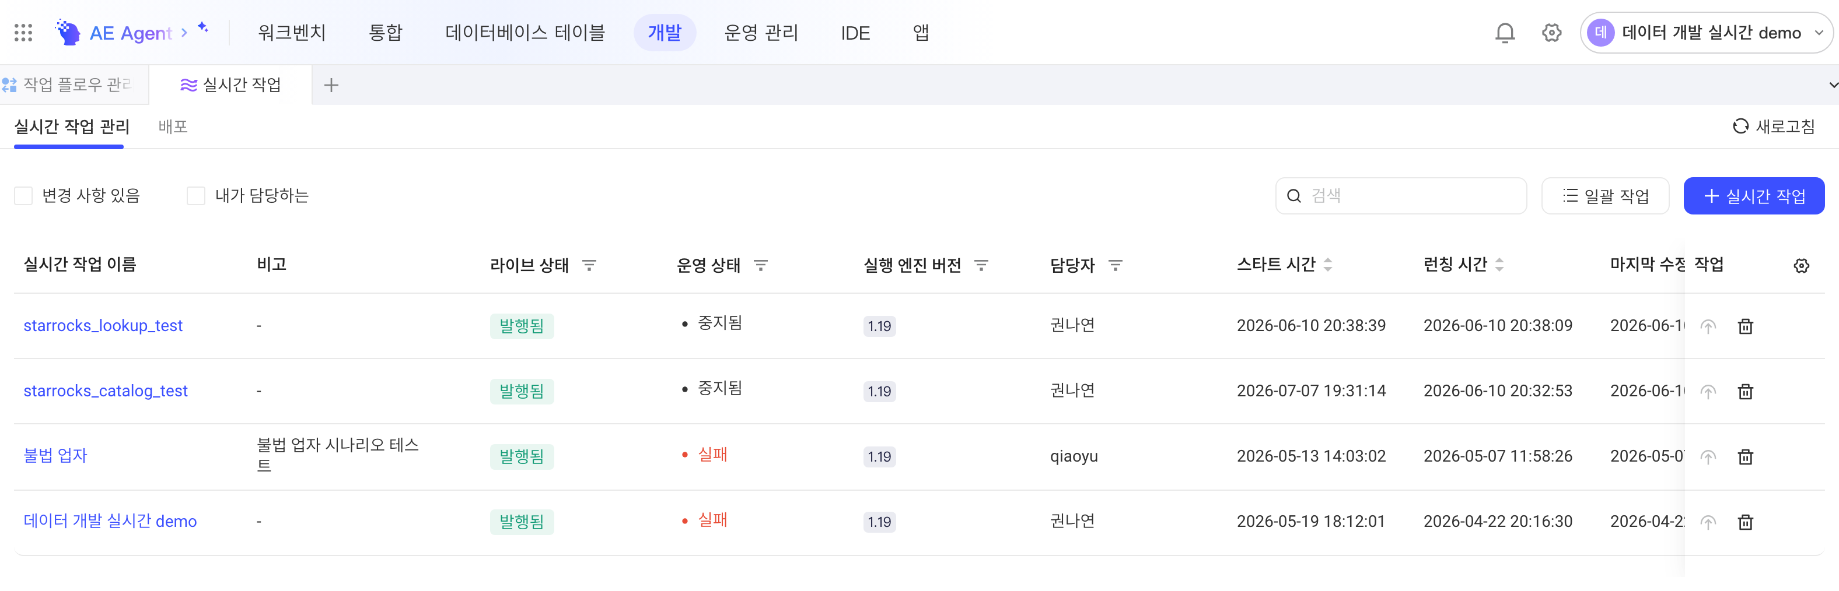Switch to the 운영 관리 menu

[760, 33]
